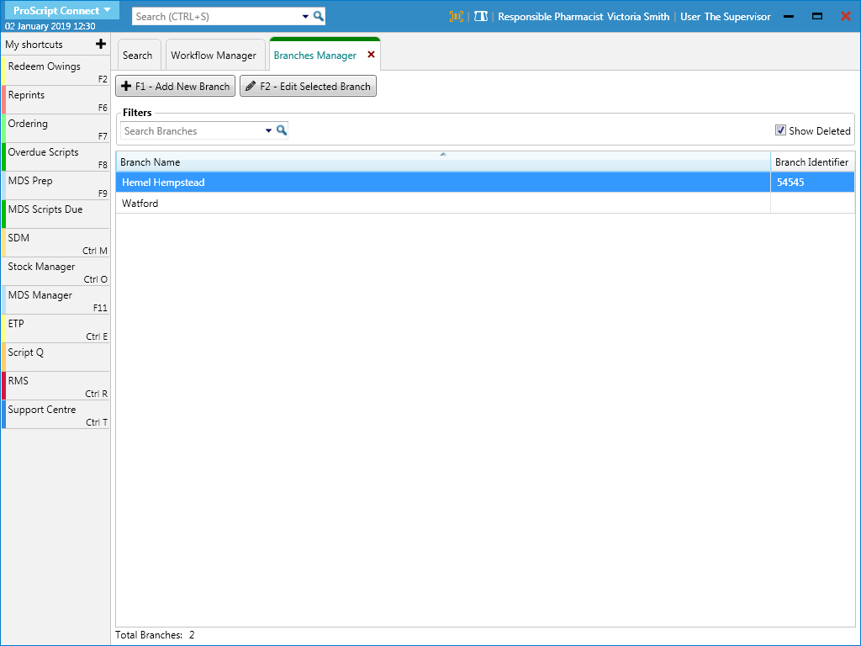861x646 pixels.
Task: Close the Branches Manager tab
Action: (x=371, y=55)
